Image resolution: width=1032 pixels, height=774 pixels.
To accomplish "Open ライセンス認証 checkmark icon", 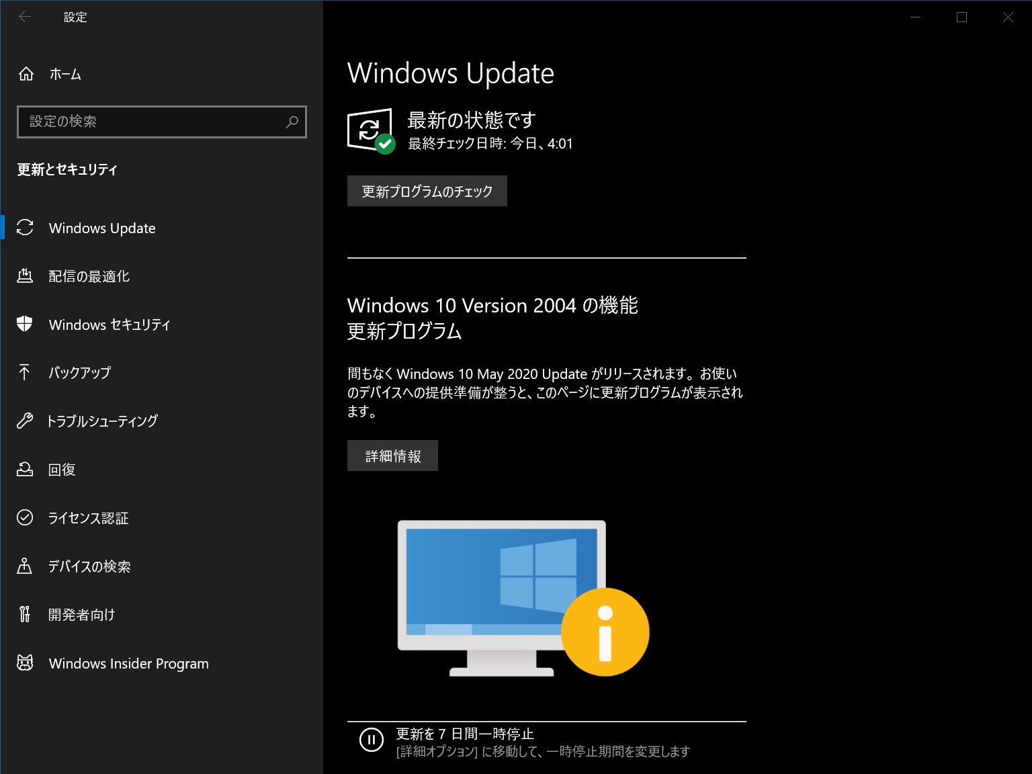I will click(25, 518).
